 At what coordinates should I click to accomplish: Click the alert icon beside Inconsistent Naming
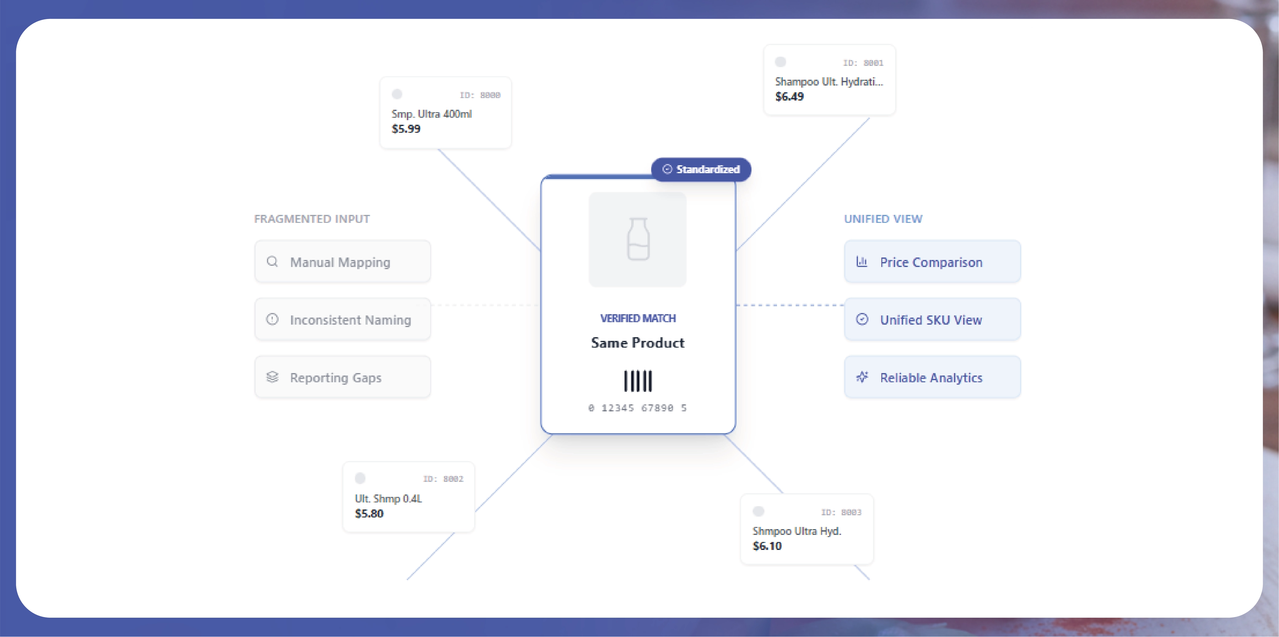tap(272, 319)
